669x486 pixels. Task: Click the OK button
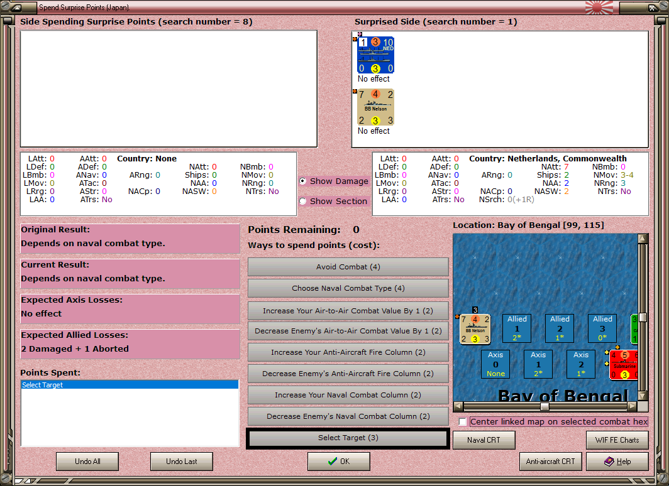(x=339, y=462)
